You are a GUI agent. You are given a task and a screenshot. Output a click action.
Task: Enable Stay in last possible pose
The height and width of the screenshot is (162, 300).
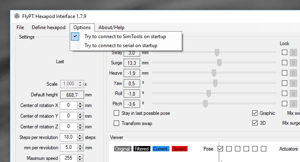pyautogui.click(x=116, y=113)
